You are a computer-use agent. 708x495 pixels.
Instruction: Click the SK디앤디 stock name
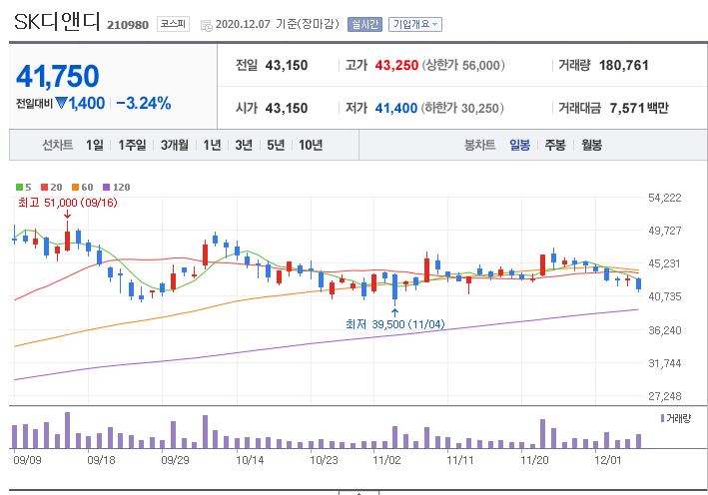coord(57,21)
